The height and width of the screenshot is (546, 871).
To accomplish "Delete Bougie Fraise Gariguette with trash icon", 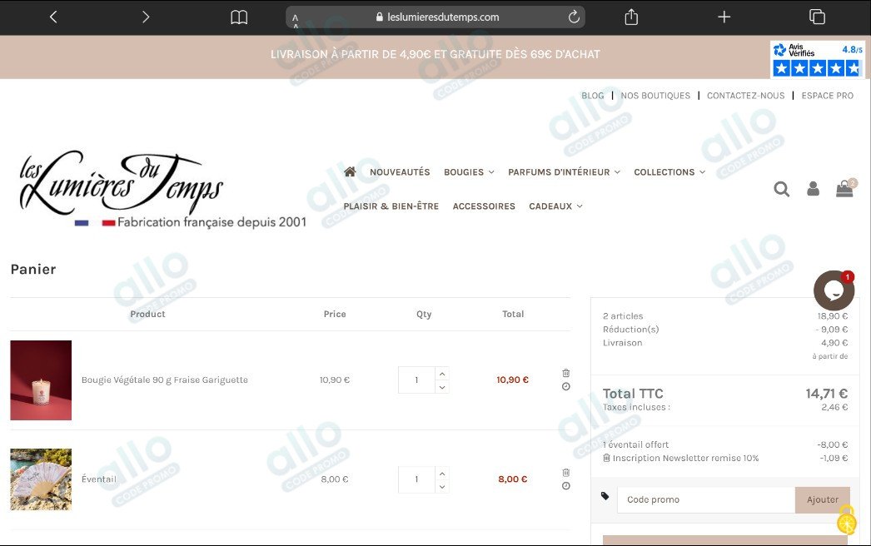I will [566, 373].
